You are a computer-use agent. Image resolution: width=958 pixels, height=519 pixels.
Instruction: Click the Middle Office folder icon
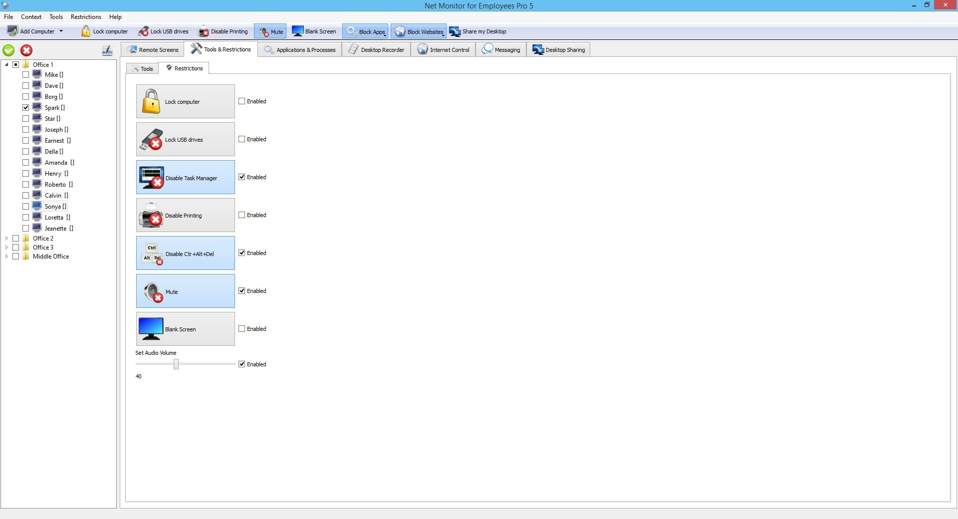[26, 256]
